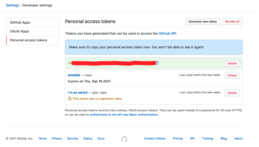
Task: Open the authenticate to the API over Basic Authentication link
Action: (x=124, y=115)
